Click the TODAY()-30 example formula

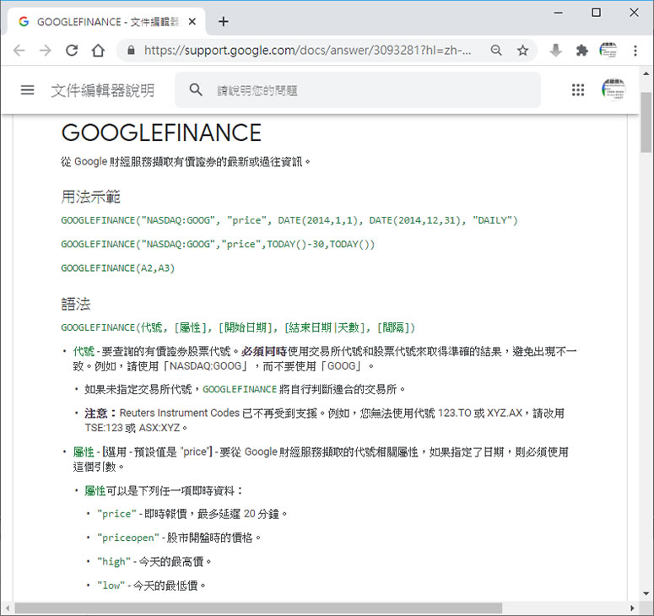coord(218,245)
